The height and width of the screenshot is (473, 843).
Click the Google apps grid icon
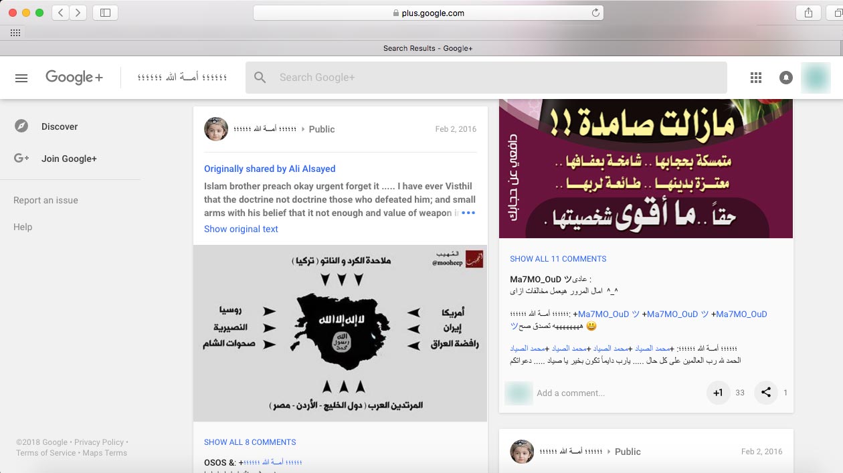pyautogui.click(x=756, y=78)
